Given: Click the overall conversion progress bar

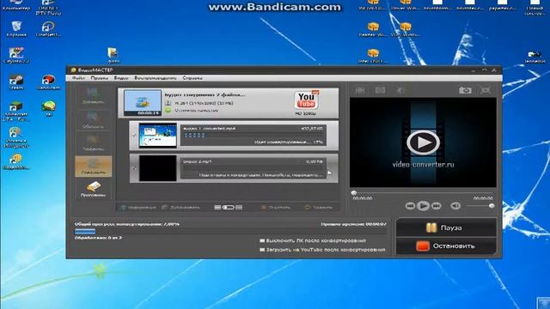Looking at the screenshot, I should (x=230, y=231).
